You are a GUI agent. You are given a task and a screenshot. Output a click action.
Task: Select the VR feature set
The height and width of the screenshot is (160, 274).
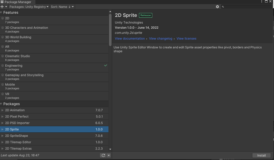tap(54, 96)
